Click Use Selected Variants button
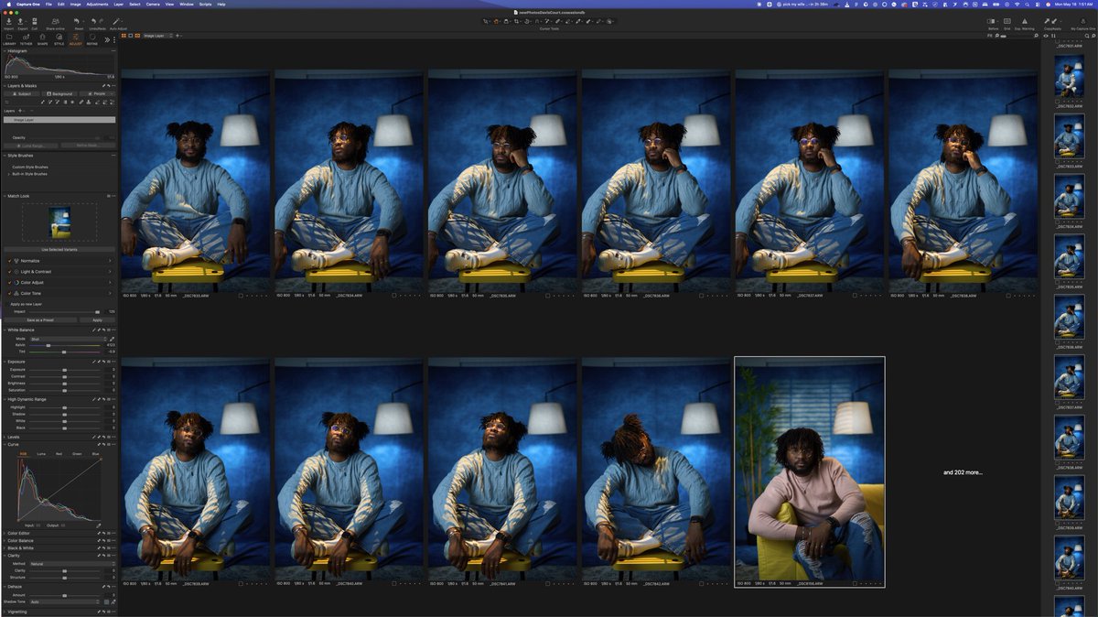Screen dimensions: 1098x617 click(x=59, y=249)
